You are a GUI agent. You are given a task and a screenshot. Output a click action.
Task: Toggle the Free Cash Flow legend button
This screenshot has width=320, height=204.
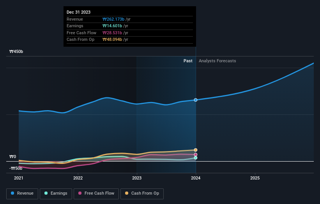tap(96, 193)
